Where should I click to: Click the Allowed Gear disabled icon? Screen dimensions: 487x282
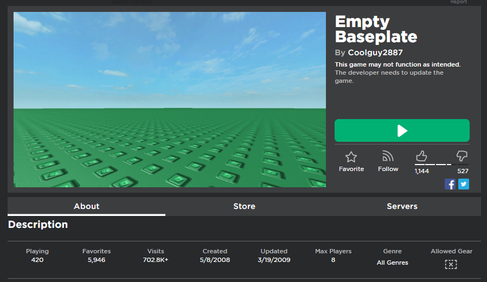coord(451,264)
